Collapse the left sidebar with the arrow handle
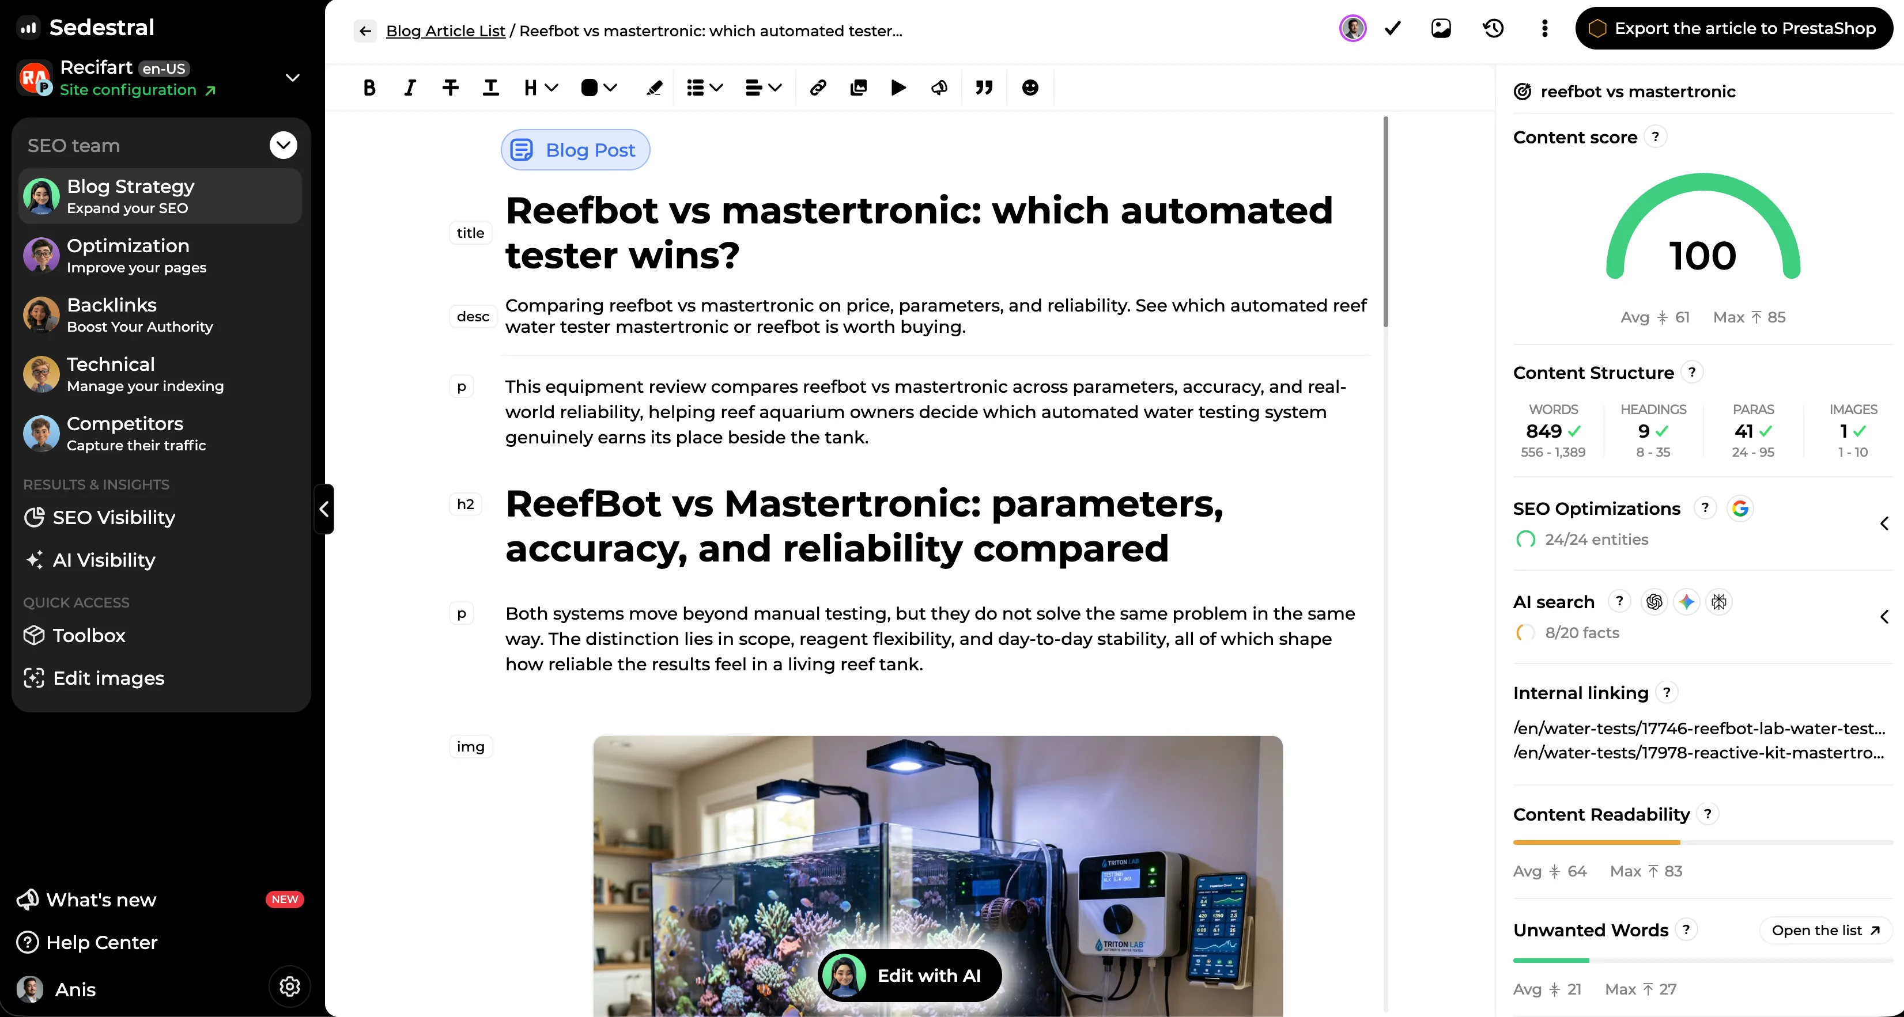 (x=324, y=509)
